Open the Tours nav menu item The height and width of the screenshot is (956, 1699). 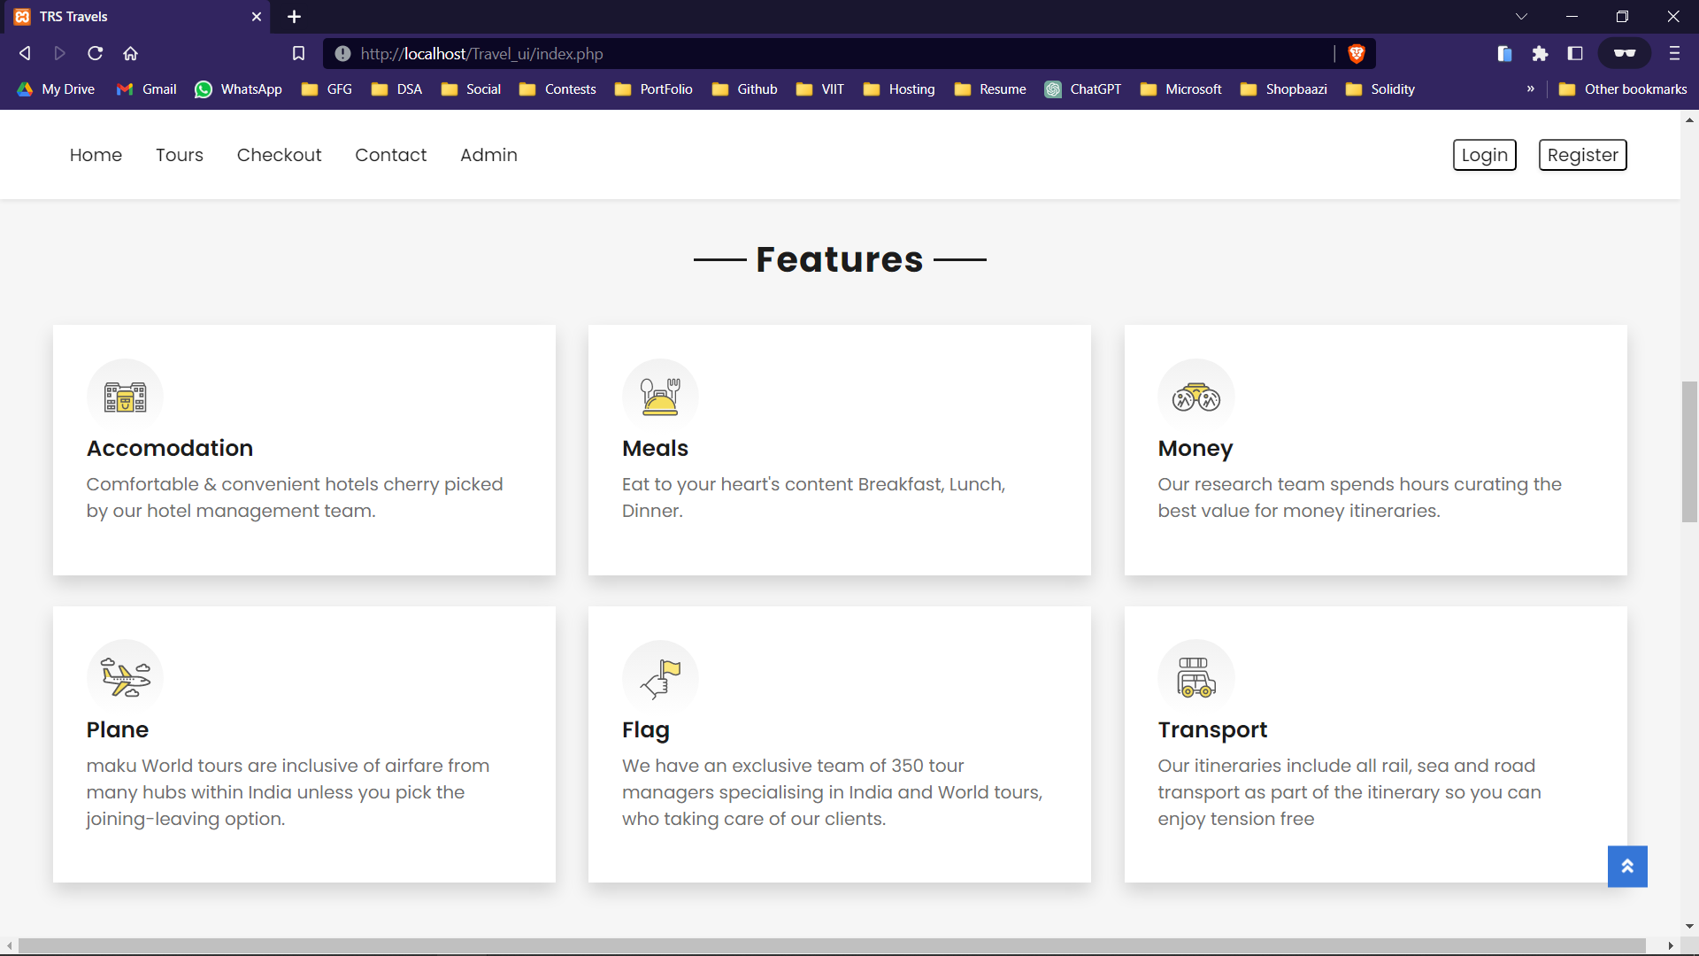coord(180,155)
